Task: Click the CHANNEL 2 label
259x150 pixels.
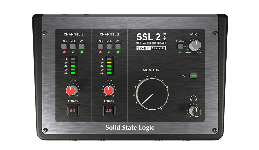Action: tap(109, 34)
